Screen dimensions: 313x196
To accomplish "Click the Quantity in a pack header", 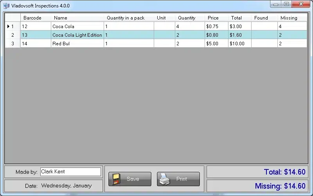I will pyautogui.click(x=129, y=18).
